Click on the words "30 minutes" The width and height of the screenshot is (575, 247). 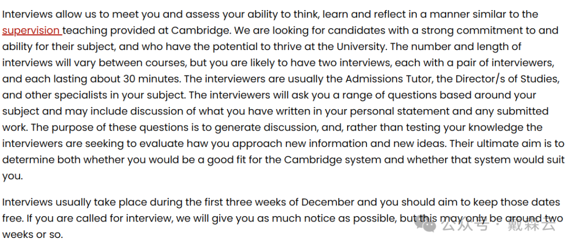[145, 79]
